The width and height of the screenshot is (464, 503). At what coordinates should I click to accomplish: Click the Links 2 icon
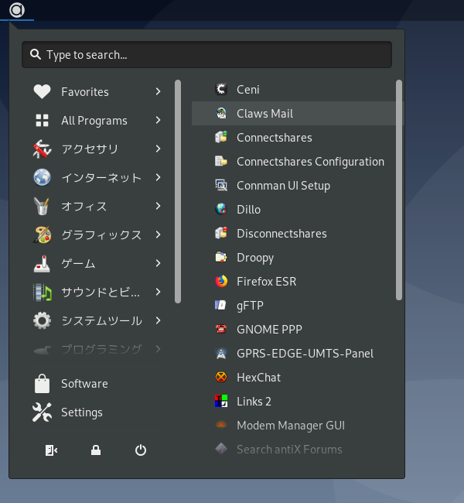[221, 402]
